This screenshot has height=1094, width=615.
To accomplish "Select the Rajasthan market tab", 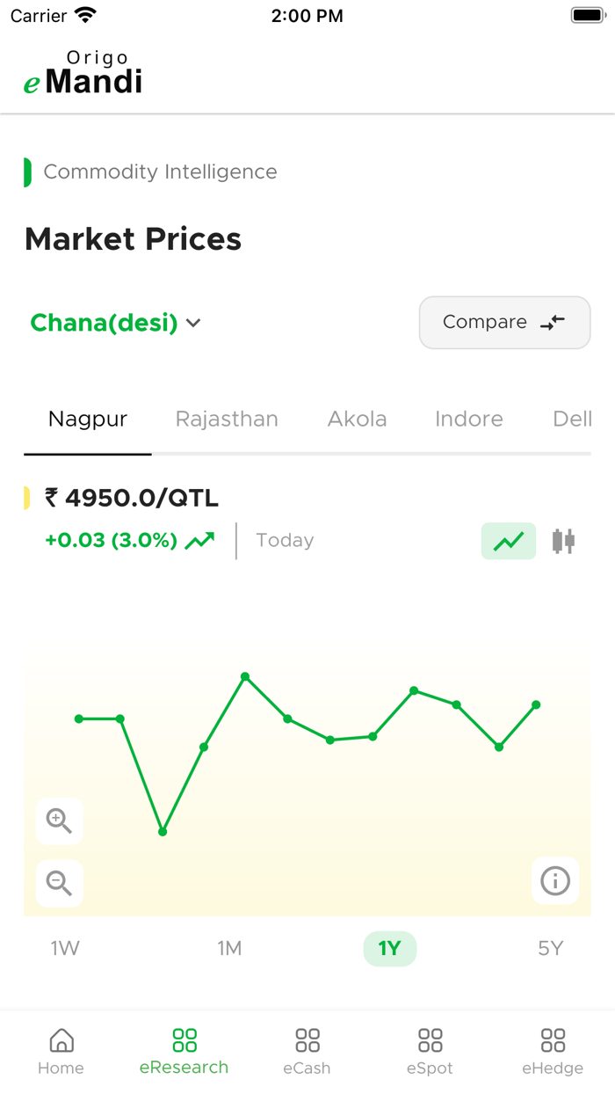I will 227,419.
